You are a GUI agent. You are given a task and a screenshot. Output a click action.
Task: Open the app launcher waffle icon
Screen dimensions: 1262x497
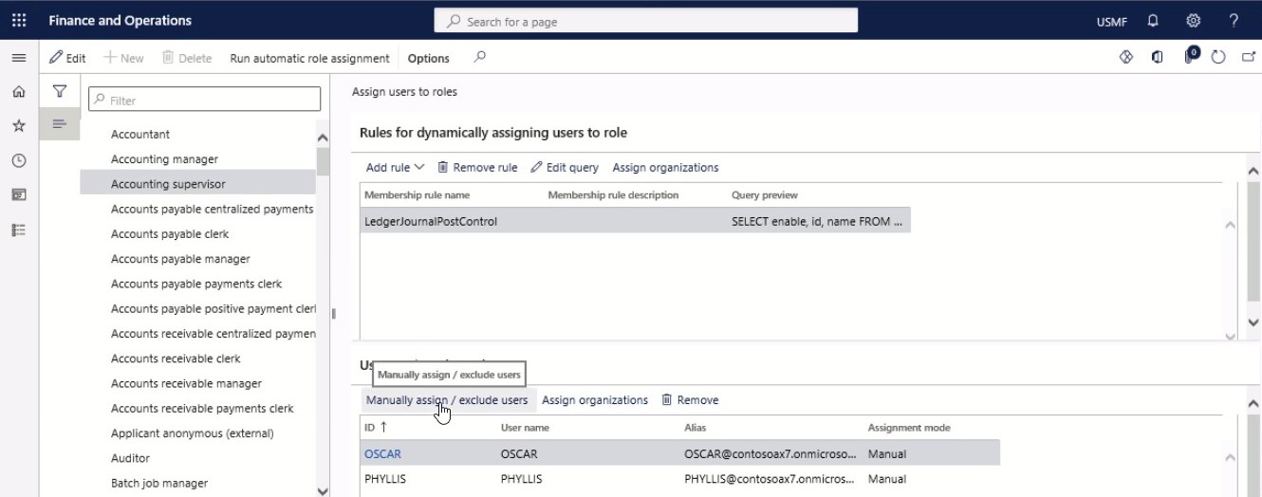tap(19, 20)
